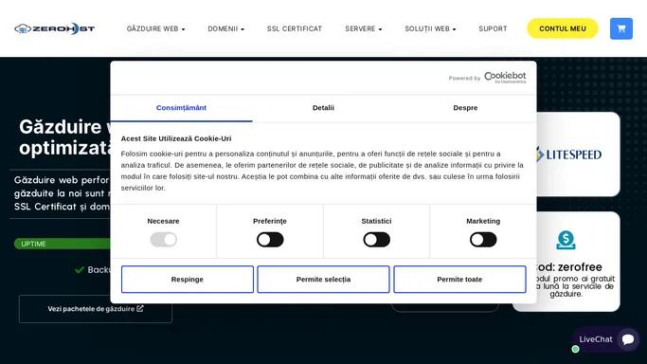Image resolution: width=647 pixels, height=364 pixels.
Task: Switch to the Detalii tab
Action: click(323, 108)
